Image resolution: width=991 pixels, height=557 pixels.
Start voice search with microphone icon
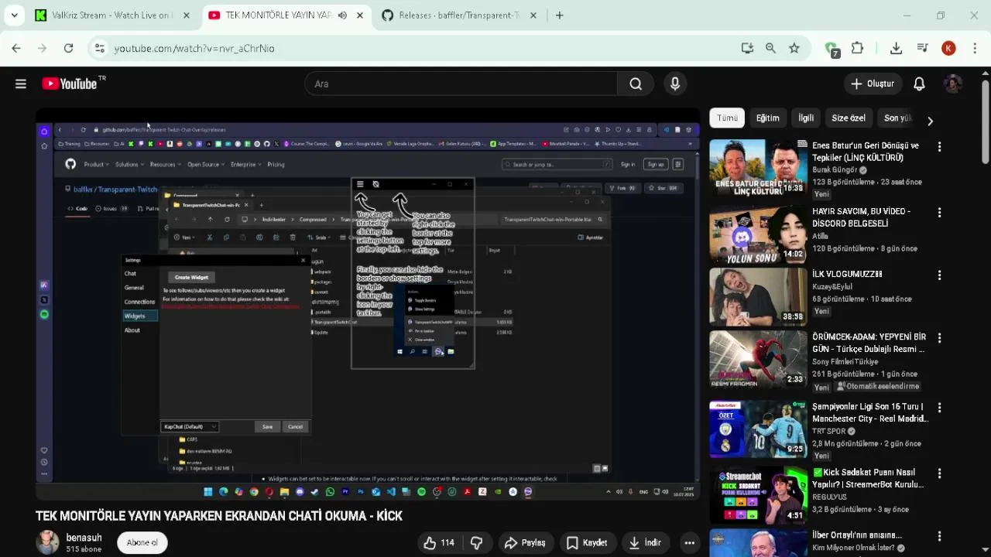coord(675,84)
